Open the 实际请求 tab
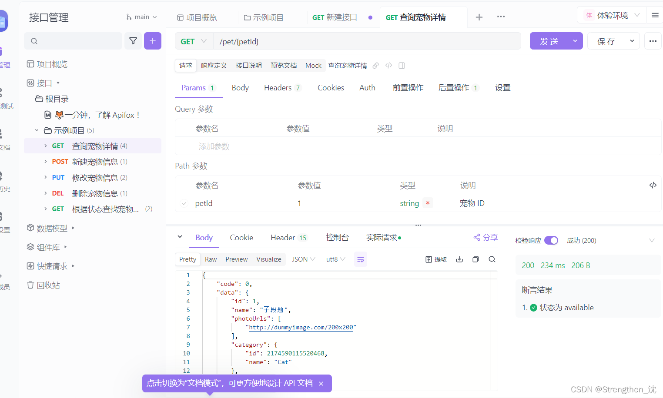The height and width of the screenshot is (398, 663). tap(383, 238)
